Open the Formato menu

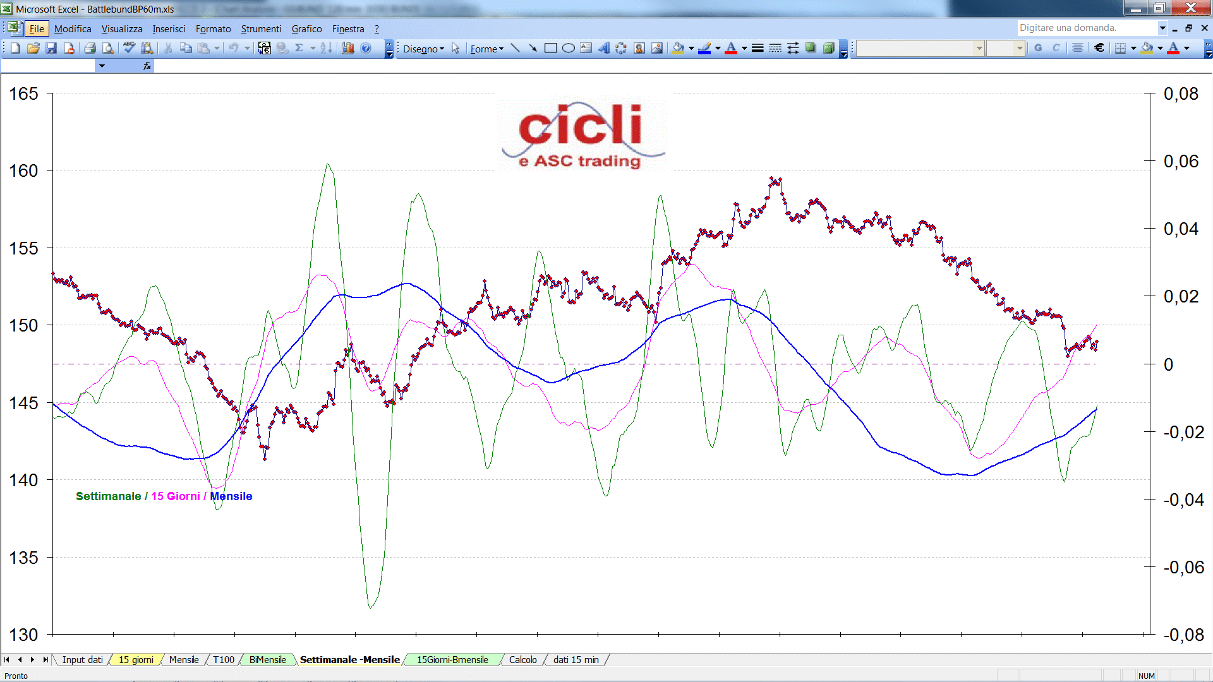[213, 28]
